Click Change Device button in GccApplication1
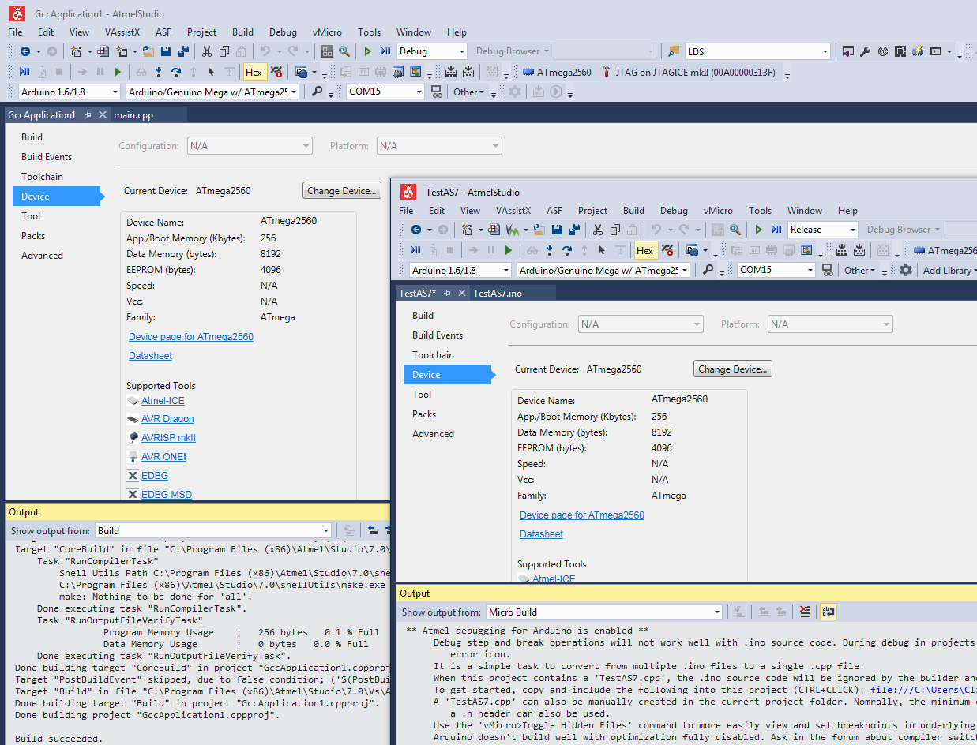Image resolution: width=977 pixels, height=745 pixels. tap(342, 190)
